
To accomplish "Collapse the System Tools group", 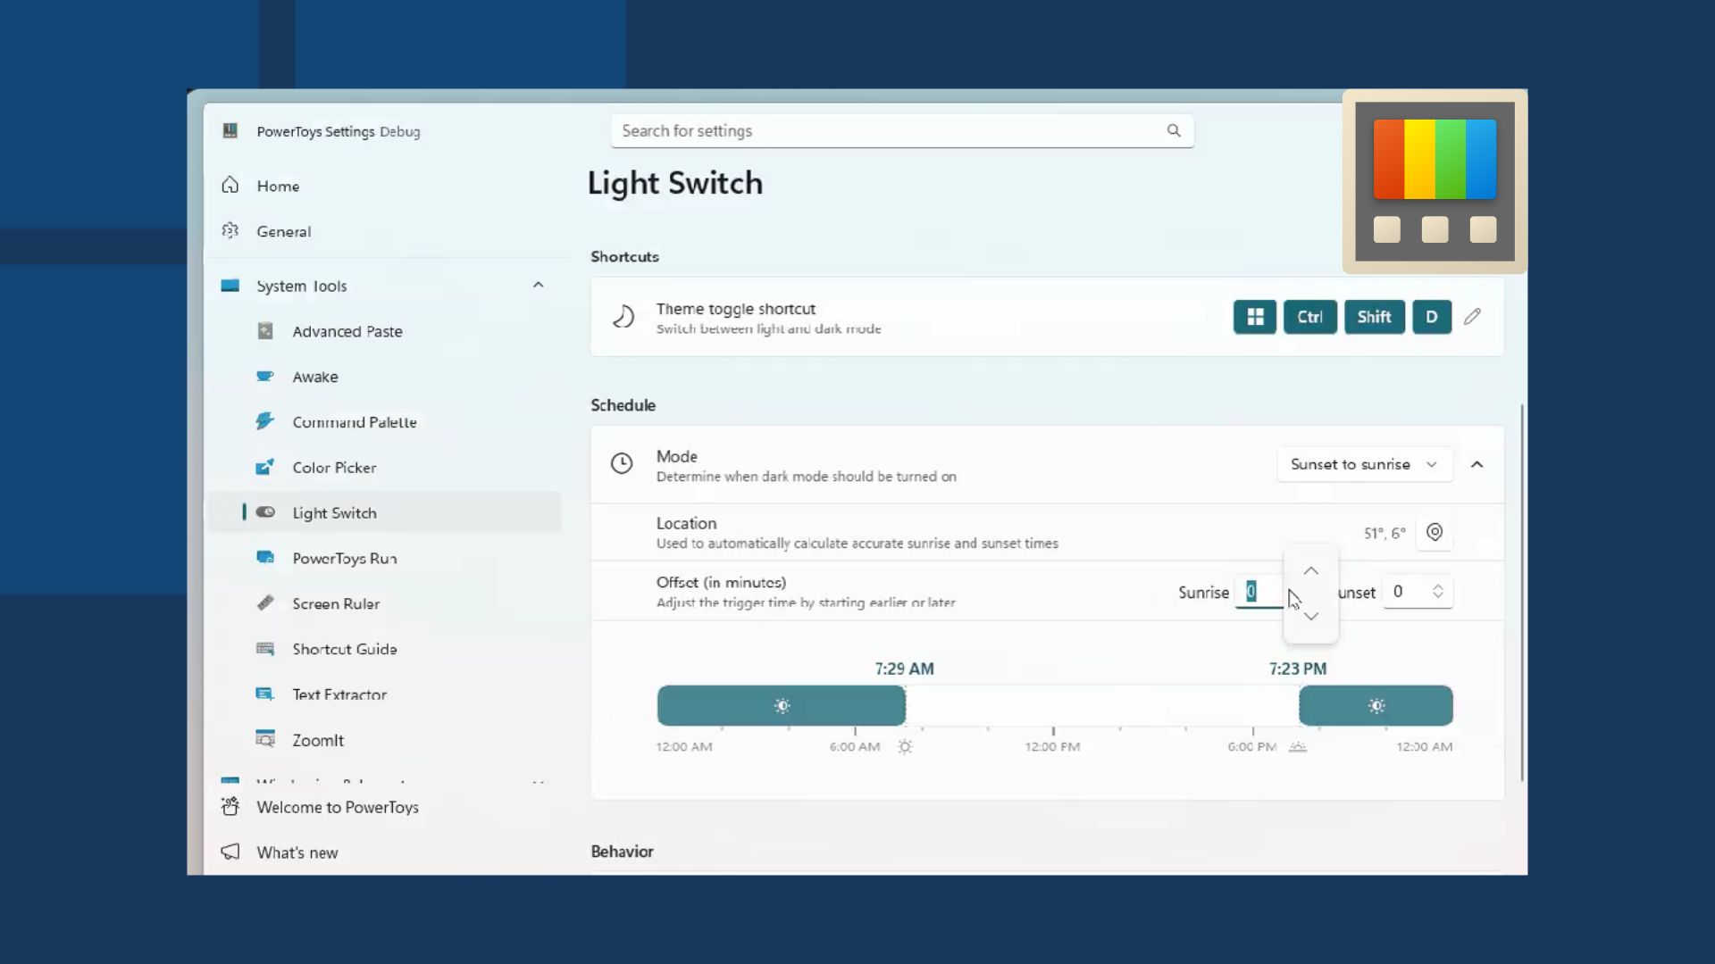I will (x=538, y=286).
